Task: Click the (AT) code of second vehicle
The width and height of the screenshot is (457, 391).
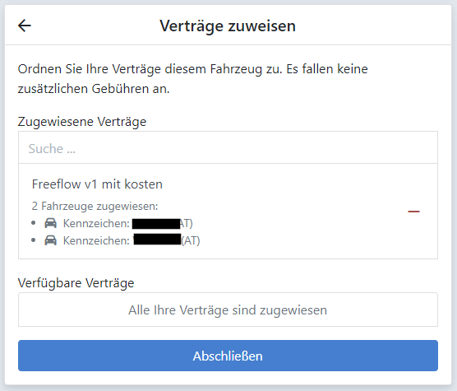Action: pos(191,240)
